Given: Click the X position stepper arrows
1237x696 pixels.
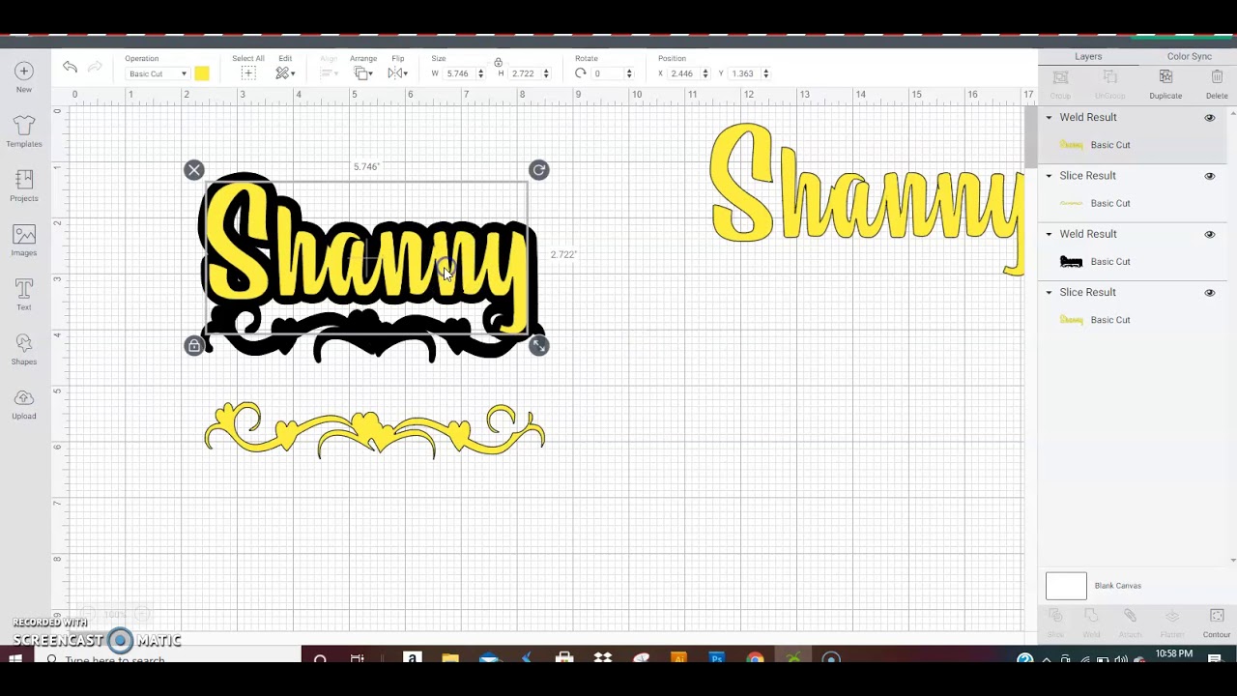Looking at the screenshot, I should tap(705, 73).
